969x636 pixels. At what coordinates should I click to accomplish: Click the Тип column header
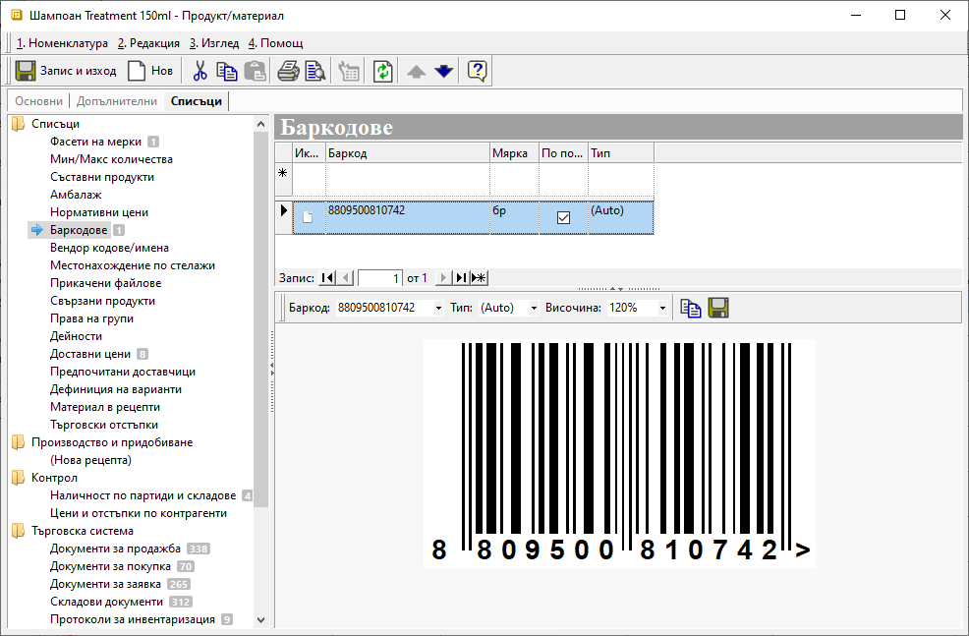pyautogui.click(x=620, y=153)
